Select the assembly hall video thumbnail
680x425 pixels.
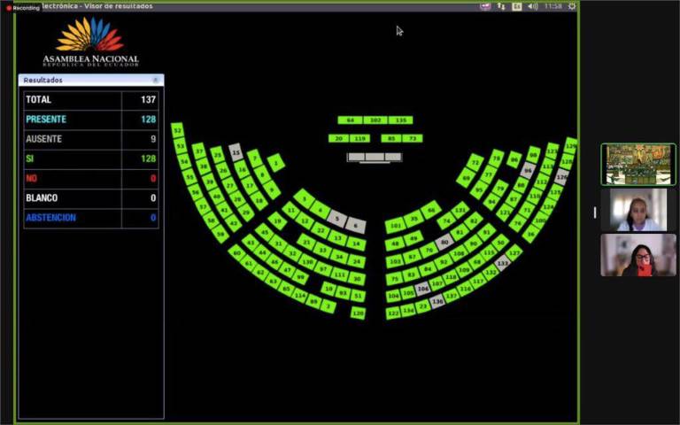point(637,164)
